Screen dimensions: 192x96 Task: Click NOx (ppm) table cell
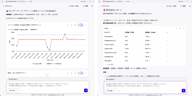click(x=108, y=61)
